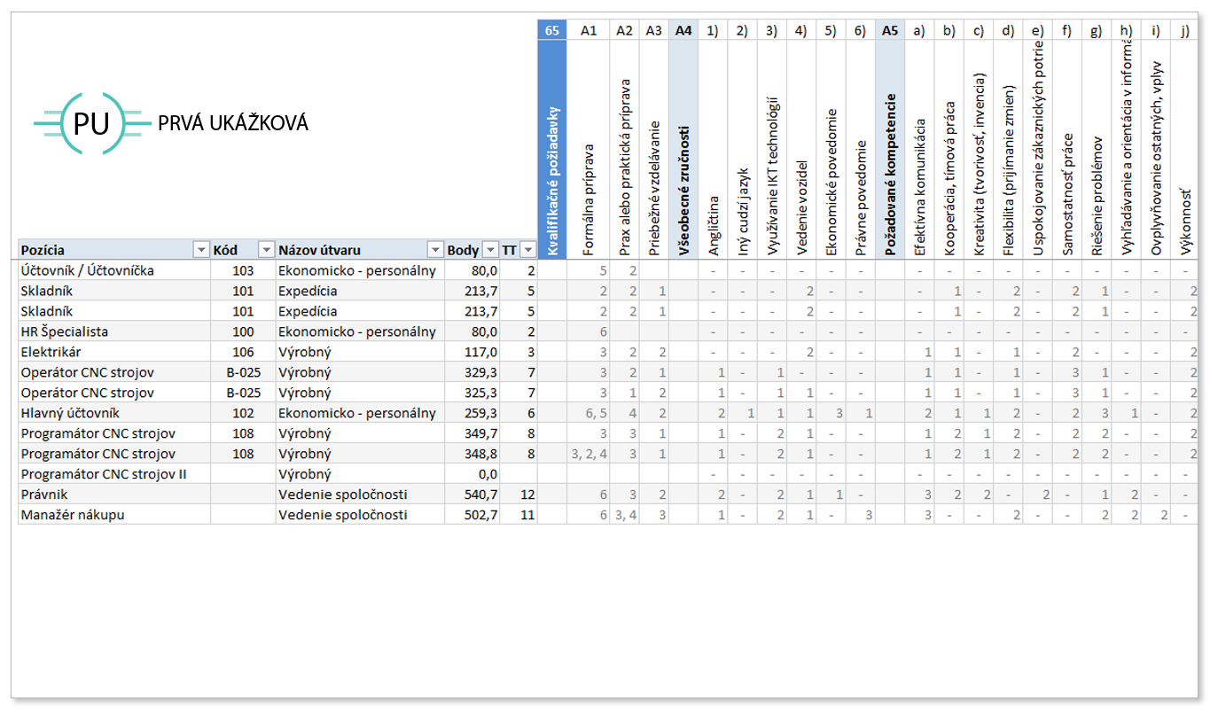Click the Body value 540,7 cell
Viewport: 1210px width, 709px height.
pos(472,495)
